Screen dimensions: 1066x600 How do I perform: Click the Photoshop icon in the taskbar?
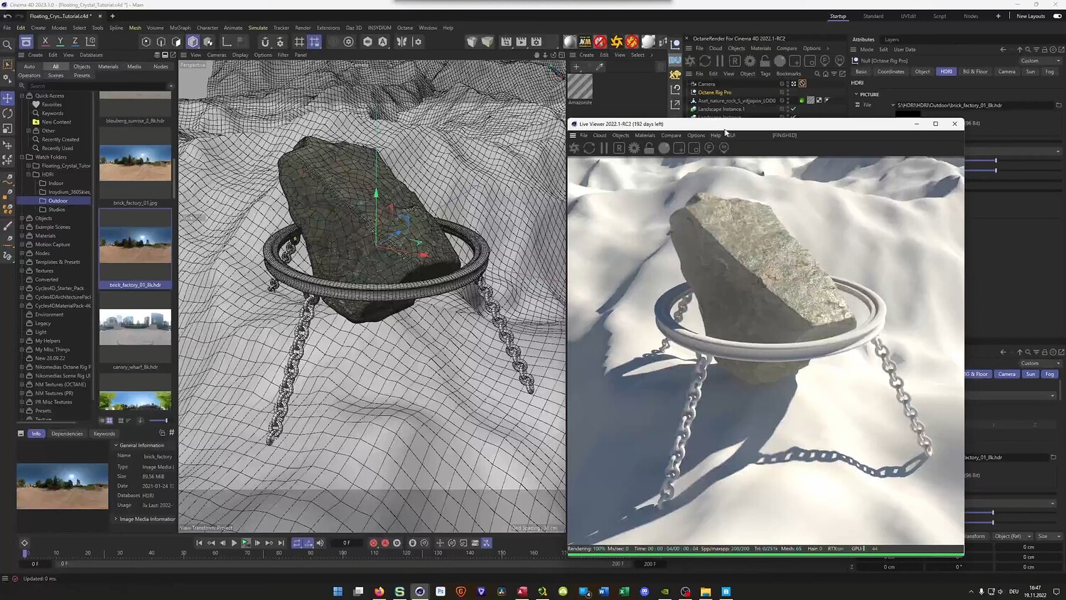(x=441, y=591)
